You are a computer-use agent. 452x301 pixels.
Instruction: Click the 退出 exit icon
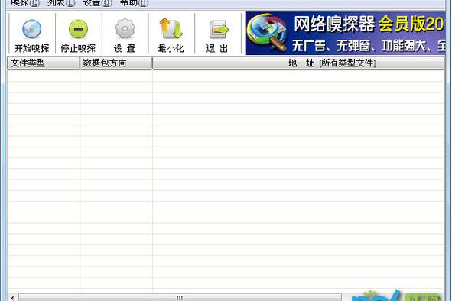[218, 29]
